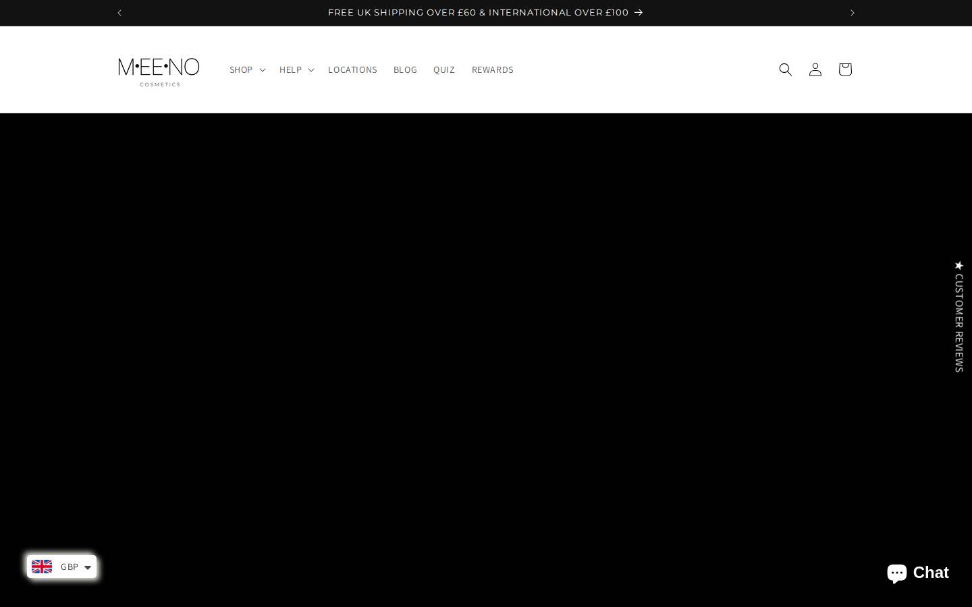Image resolution: width=972 pixels, height=607 pixels.
Task: Click the MEENO Cosmetics logo
Action: point(159,72)
